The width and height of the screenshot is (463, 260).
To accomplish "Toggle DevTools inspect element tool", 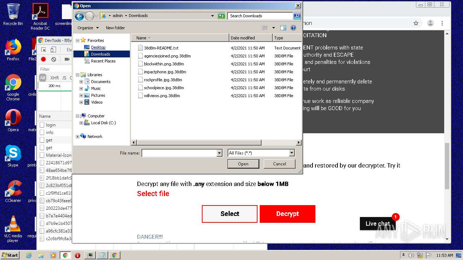I will [x=43, y=50].
